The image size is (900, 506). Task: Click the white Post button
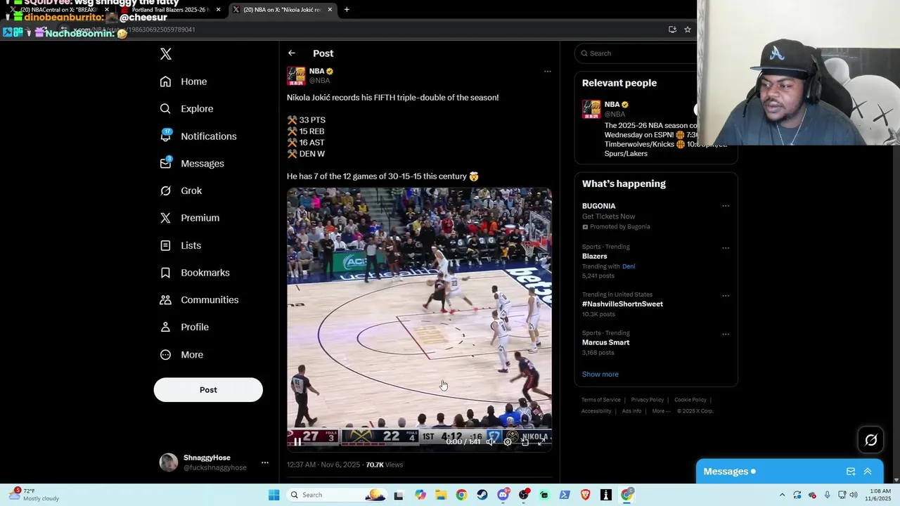click(208, 390)
